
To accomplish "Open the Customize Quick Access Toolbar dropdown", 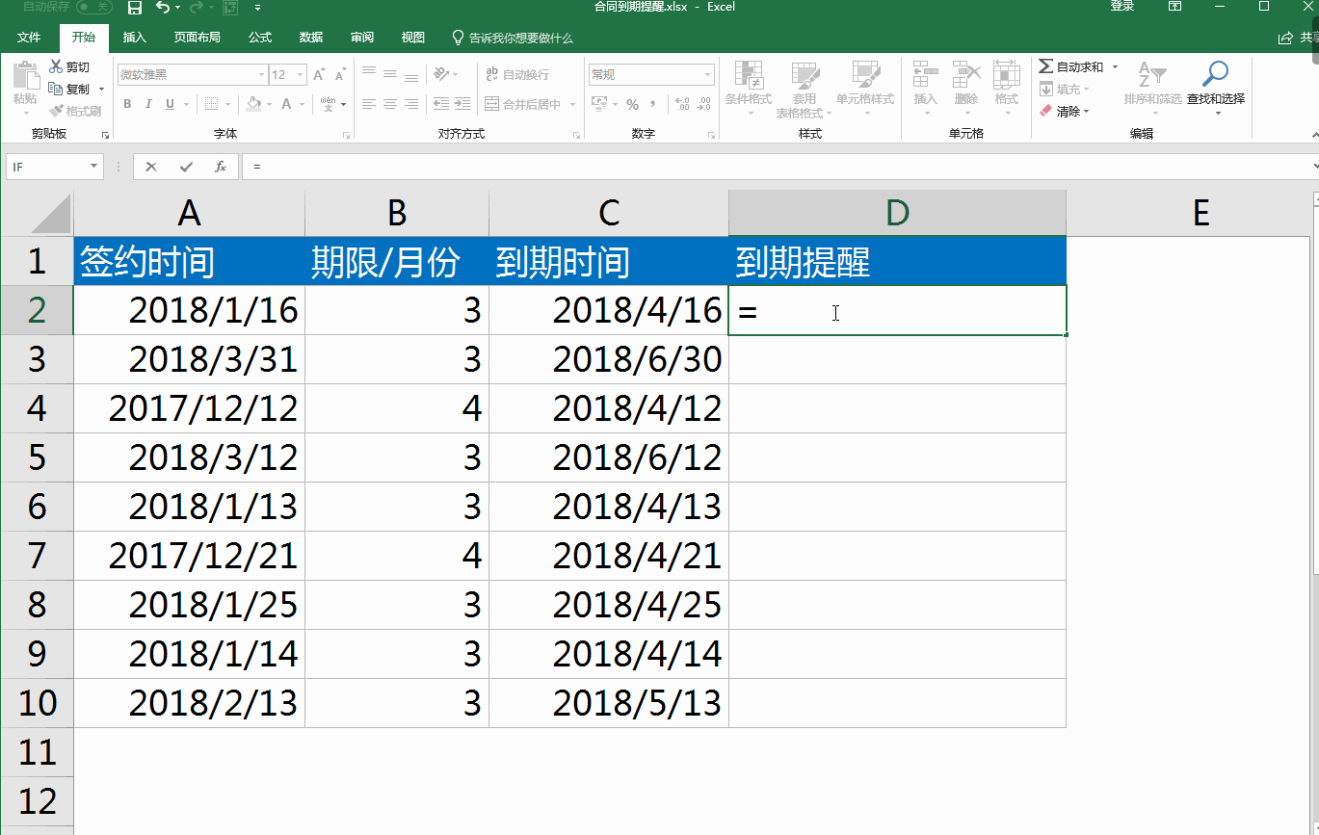I will click(x=257, y=8).
